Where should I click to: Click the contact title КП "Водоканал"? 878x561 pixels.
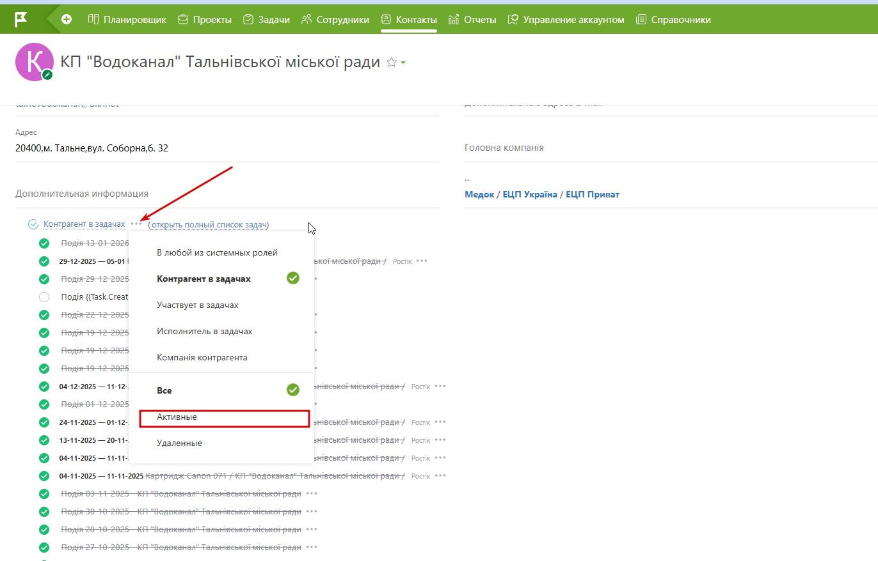[x=220, y=62]
